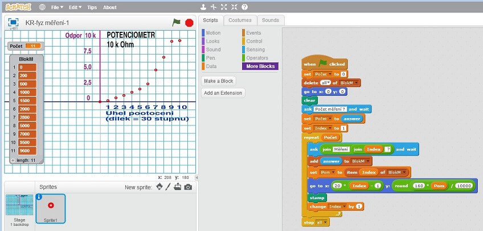Switch to the Sounds tab

(270, 20)
